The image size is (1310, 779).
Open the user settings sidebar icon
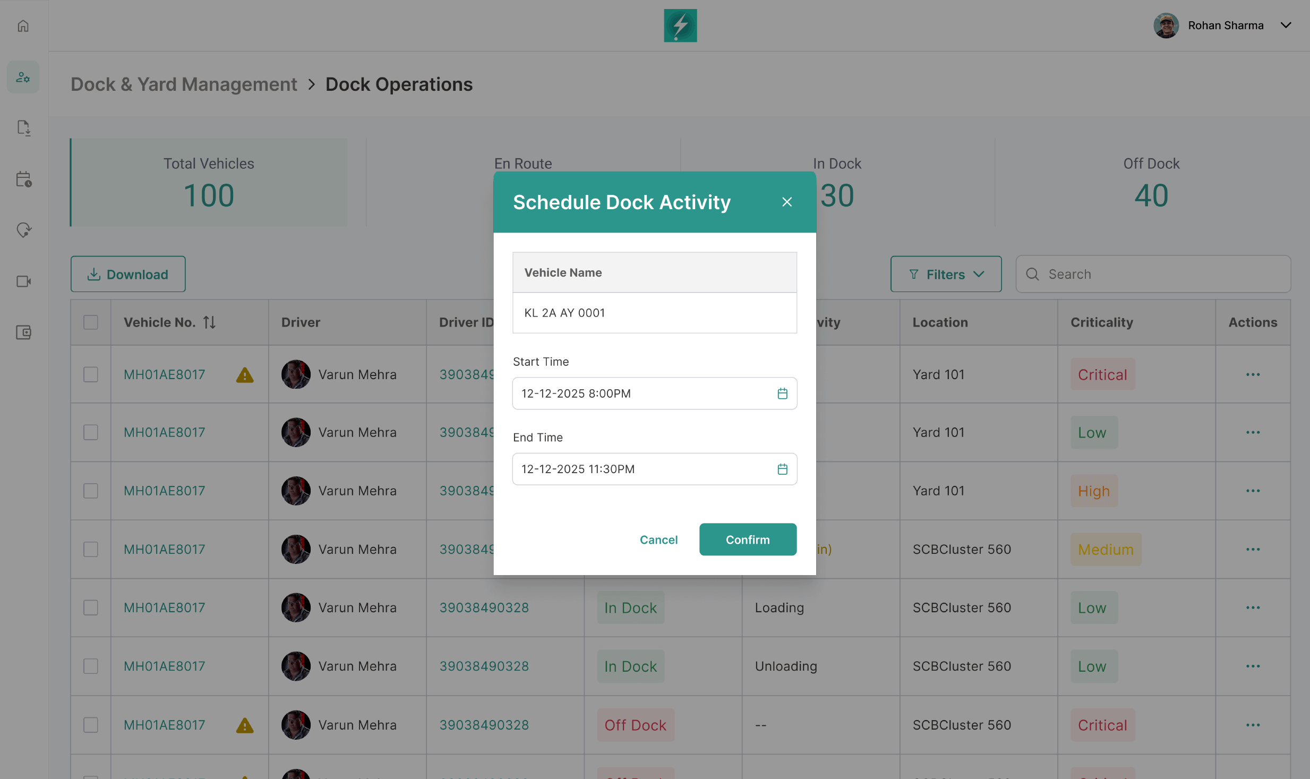click(x=23, y=78)
